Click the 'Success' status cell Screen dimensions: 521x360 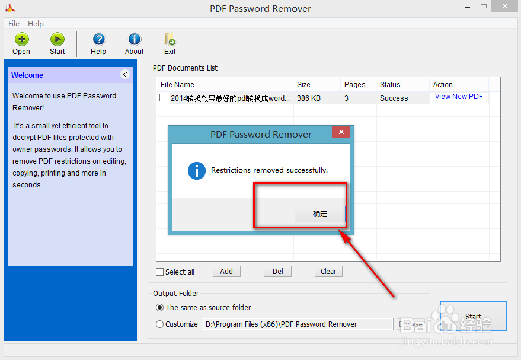click(394, 98)
